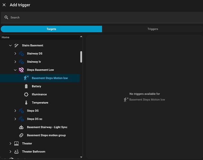This screenshot has width=203, height=160.
Task: Select the Stairway lv tree item
Action: (x=34, y=62)
